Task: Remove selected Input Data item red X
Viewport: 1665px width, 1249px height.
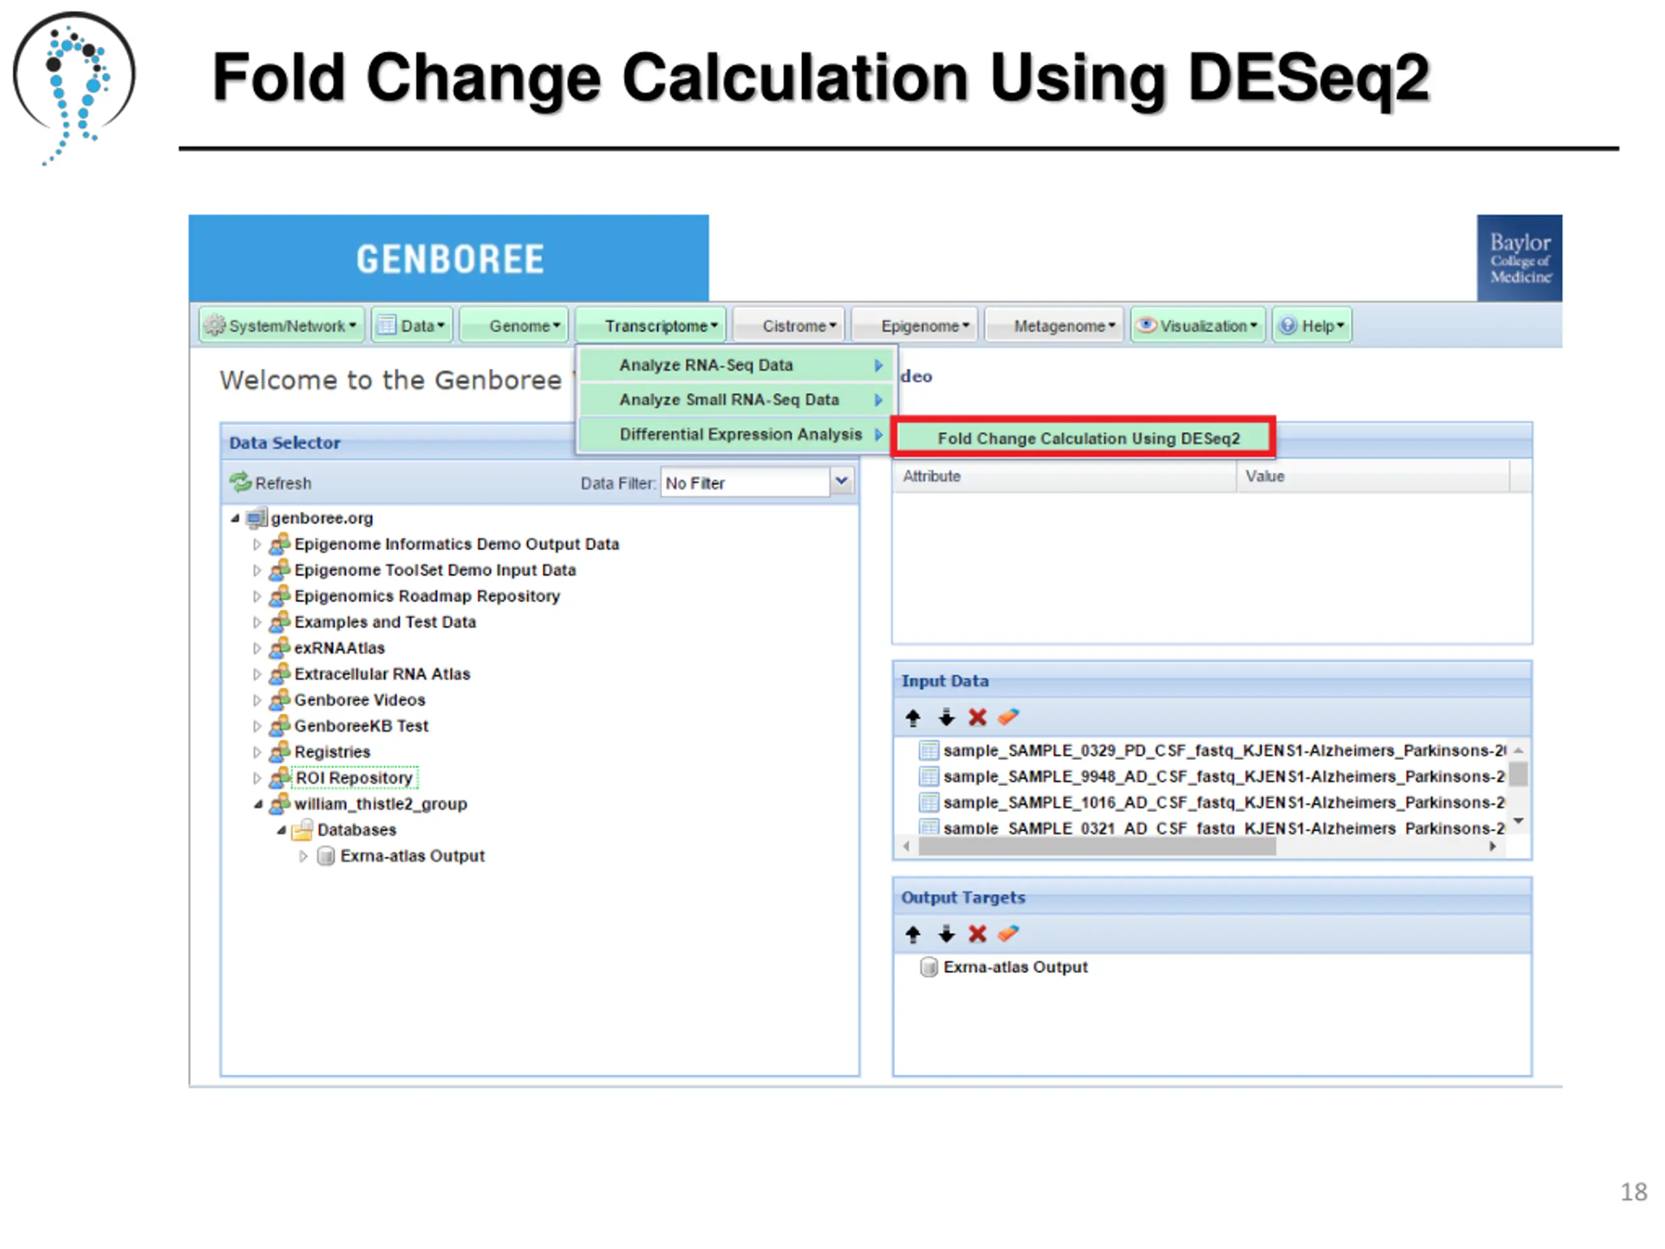Action: 977,718
